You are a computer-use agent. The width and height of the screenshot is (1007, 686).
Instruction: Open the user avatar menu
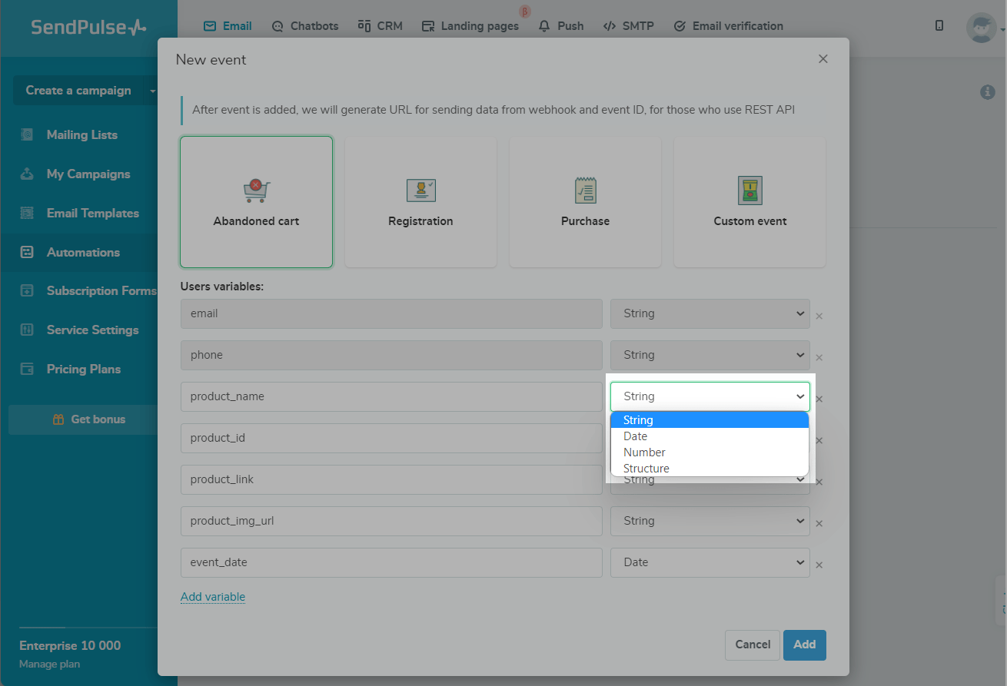tap(982, 28)
